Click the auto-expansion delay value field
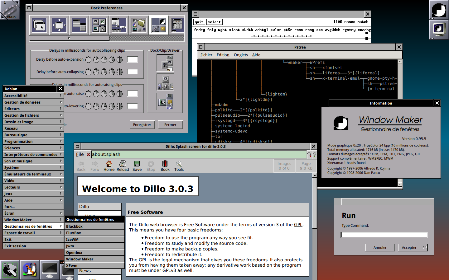Screen dimensions: 449x280 [132, 59]
